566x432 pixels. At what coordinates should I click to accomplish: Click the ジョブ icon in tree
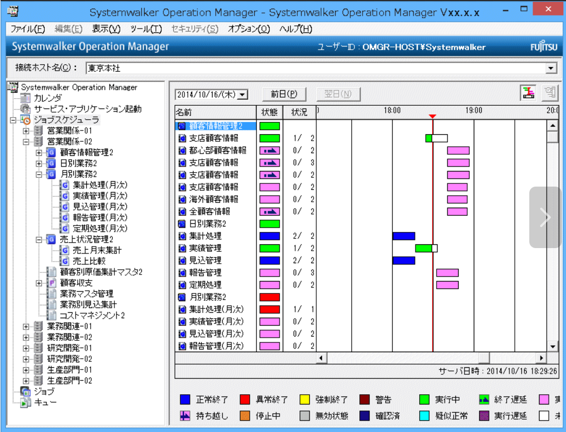click(x=25, y=392)
